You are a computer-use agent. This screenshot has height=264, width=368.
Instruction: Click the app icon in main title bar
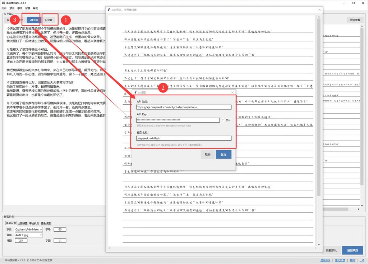click(x=3, y=3)
